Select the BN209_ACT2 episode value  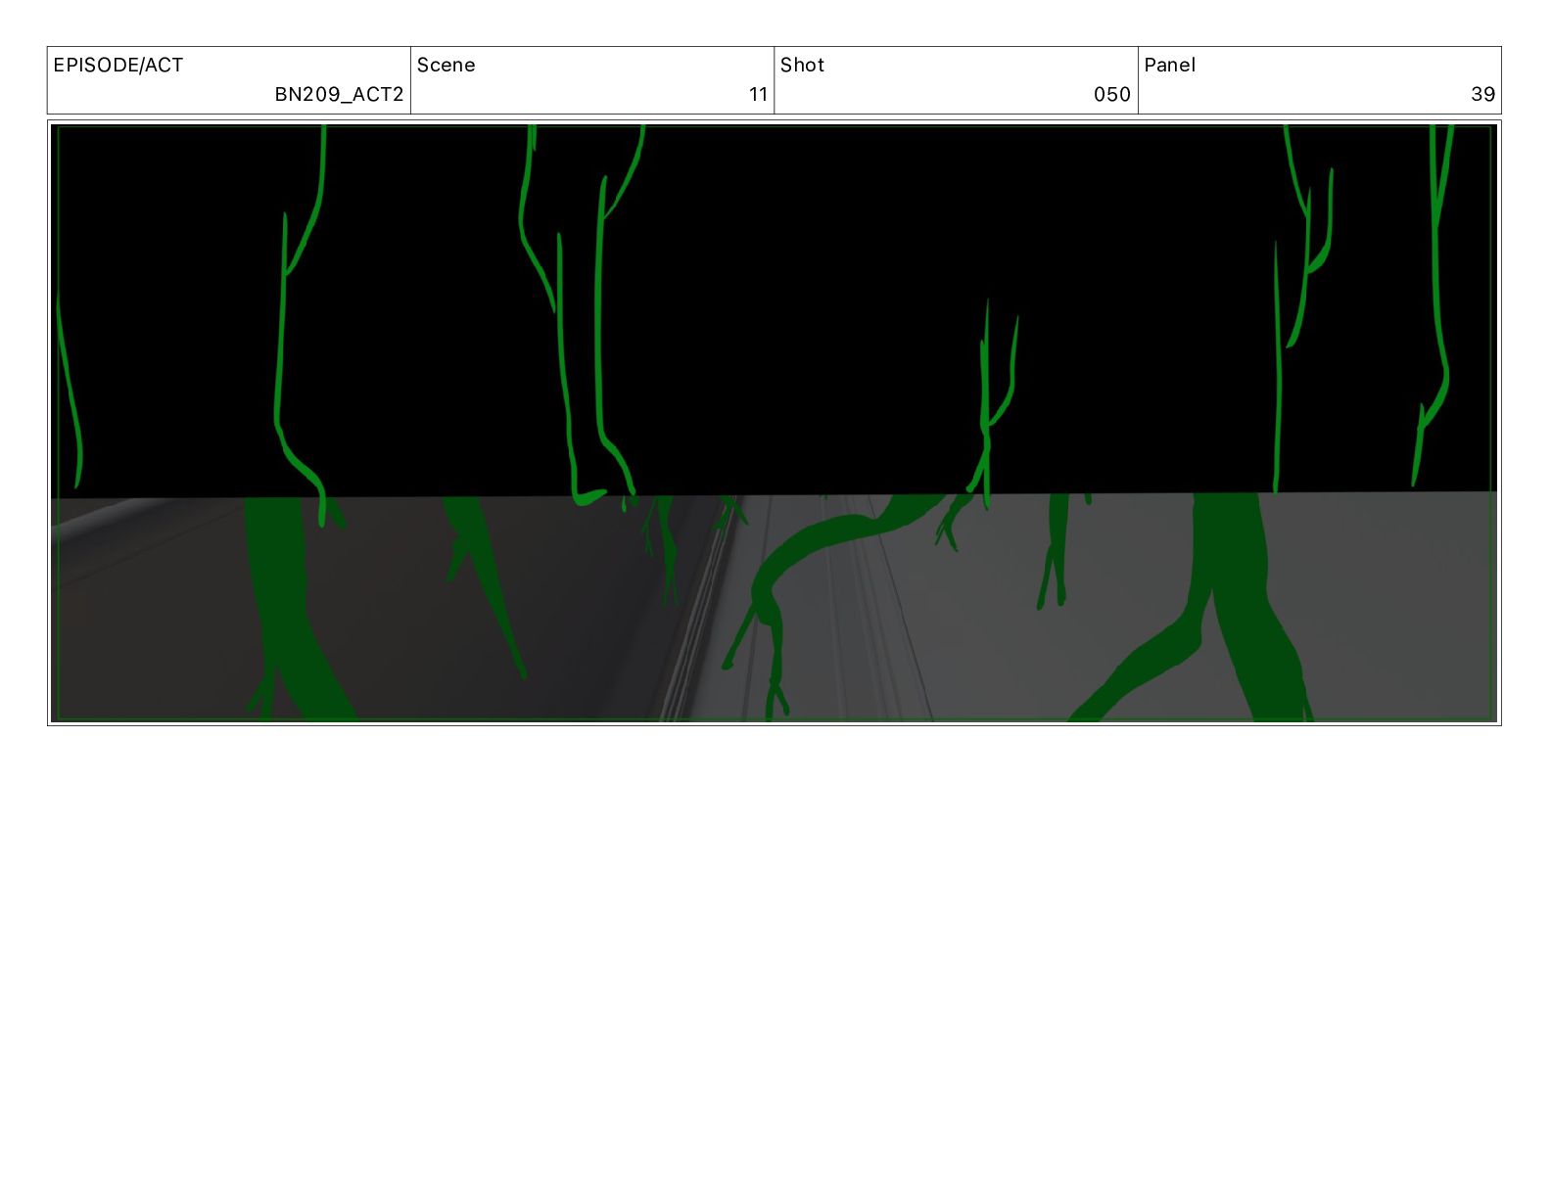(x=339, y=94)
